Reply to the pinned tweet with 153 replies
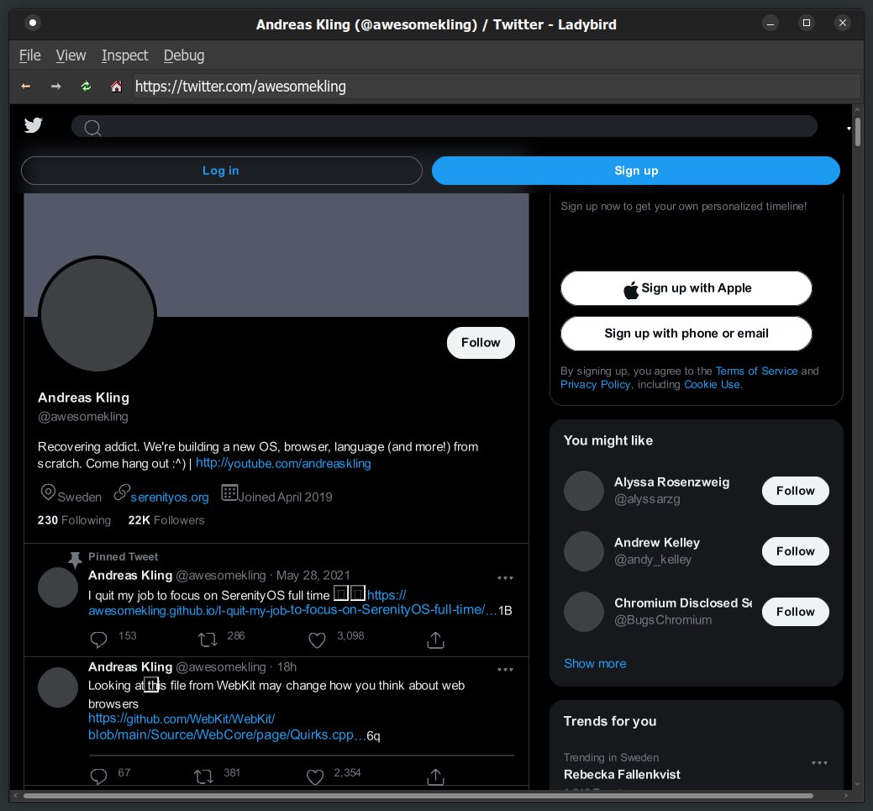Image resolution: width=873 pixels, height=811 pixels. tap(98, 640)
